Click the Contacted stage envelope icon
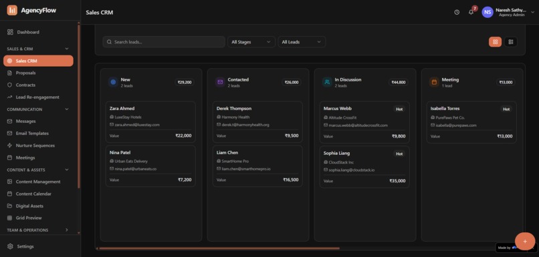539x257 pixels. pos(220,82)
